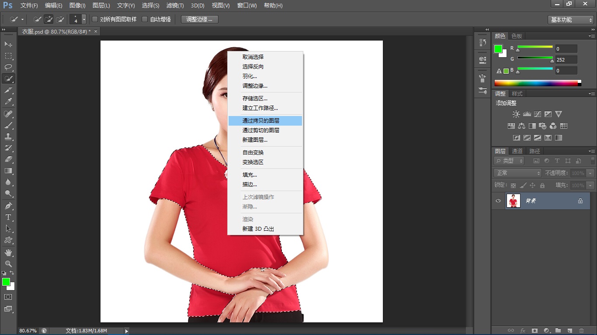The image size is (597, 335).
Task: Click the Brightness/Contrast adjustment icon
Action: [516, 114]
